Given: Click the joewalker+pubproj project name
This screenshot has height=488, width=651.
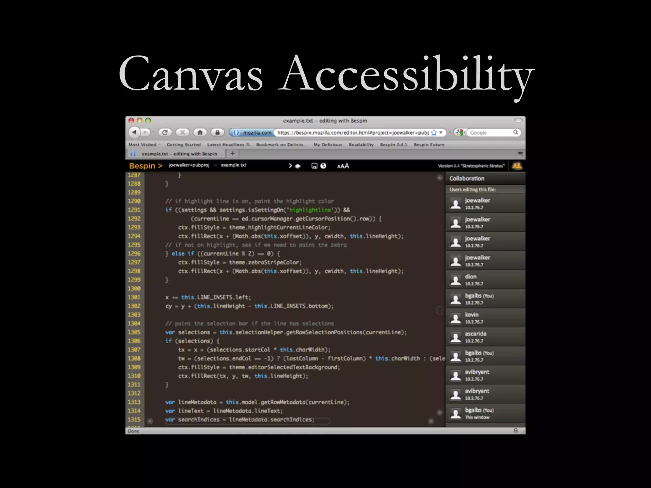Looking at the screenshot, I should click(x=189, y=165).
